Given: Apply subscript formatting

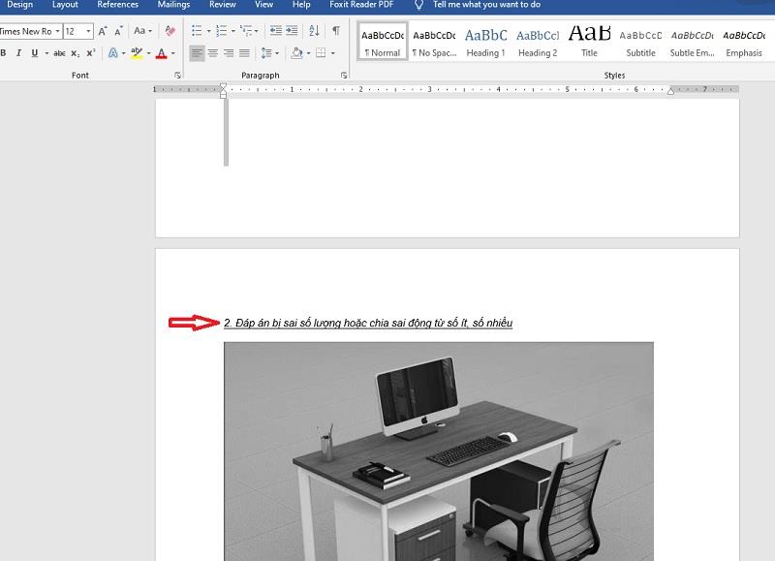Looking at the screenshot, I should (x=75, y=50).
